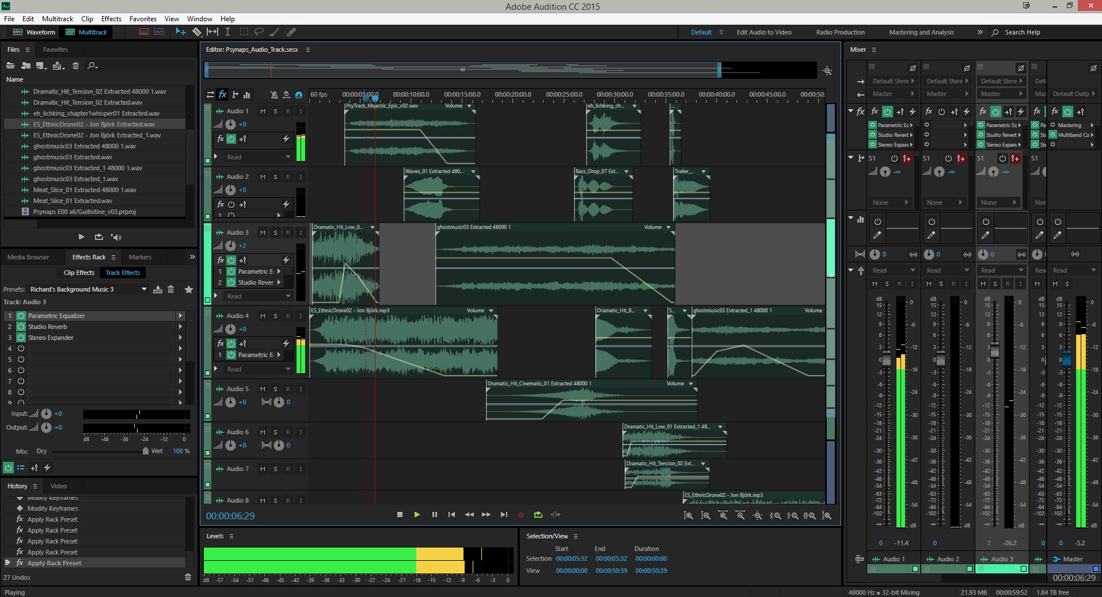Click Zoom In Amplitude icon

click(689, 515)
